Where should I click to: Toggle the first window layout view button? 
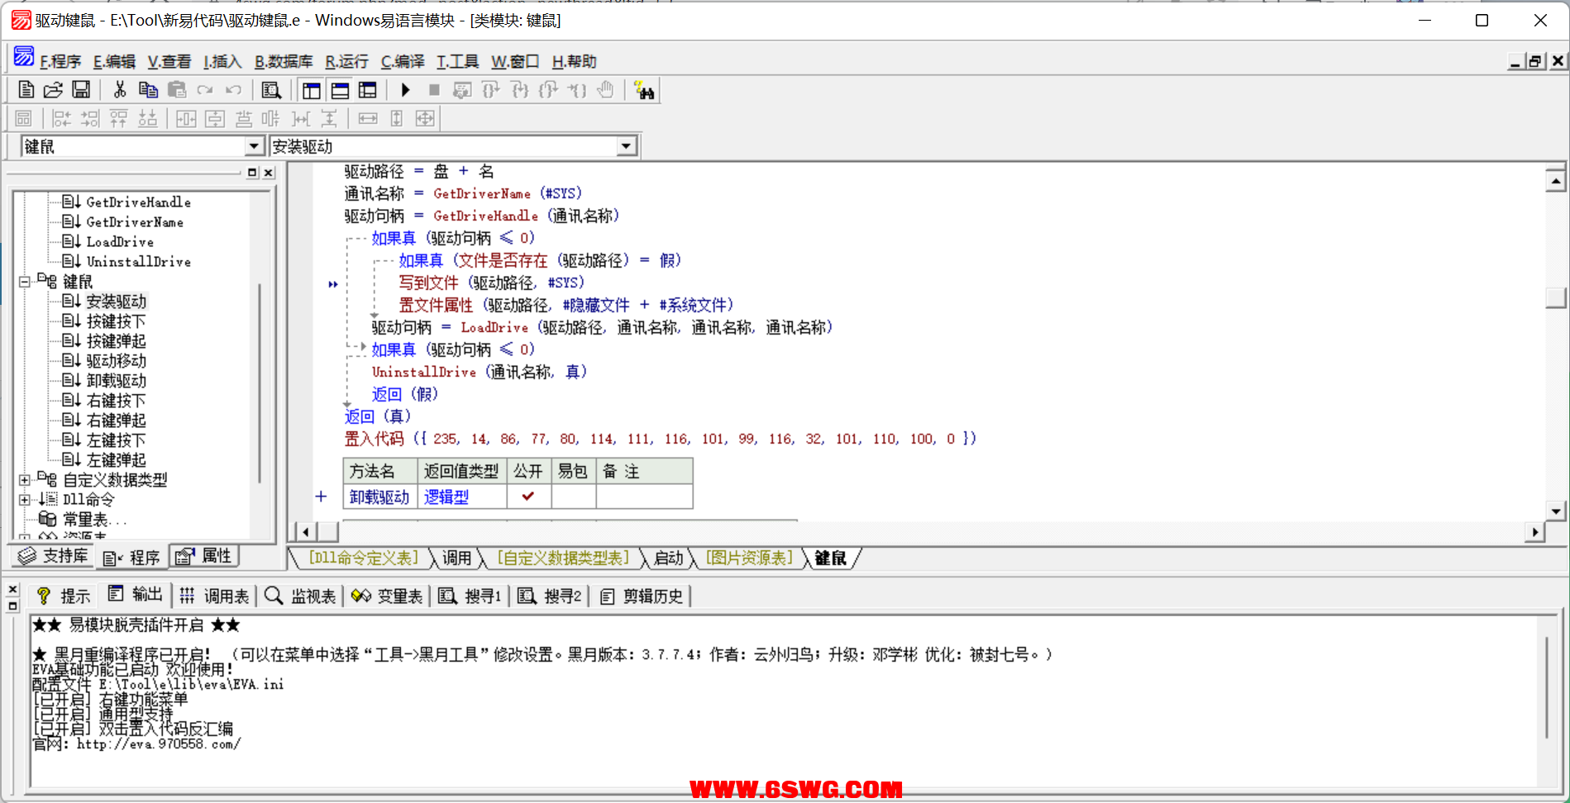click(312, 90)
